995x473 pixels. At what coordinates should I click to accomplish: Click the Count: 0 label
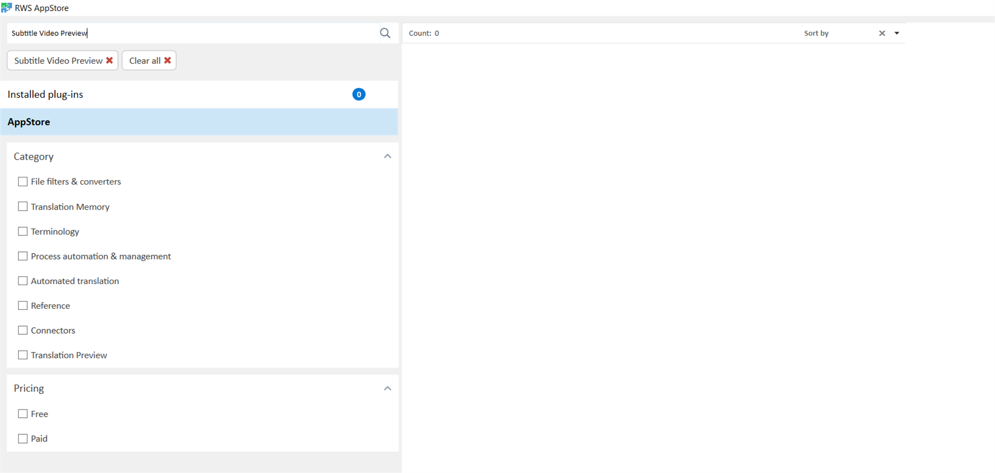(x=424, y=33)
